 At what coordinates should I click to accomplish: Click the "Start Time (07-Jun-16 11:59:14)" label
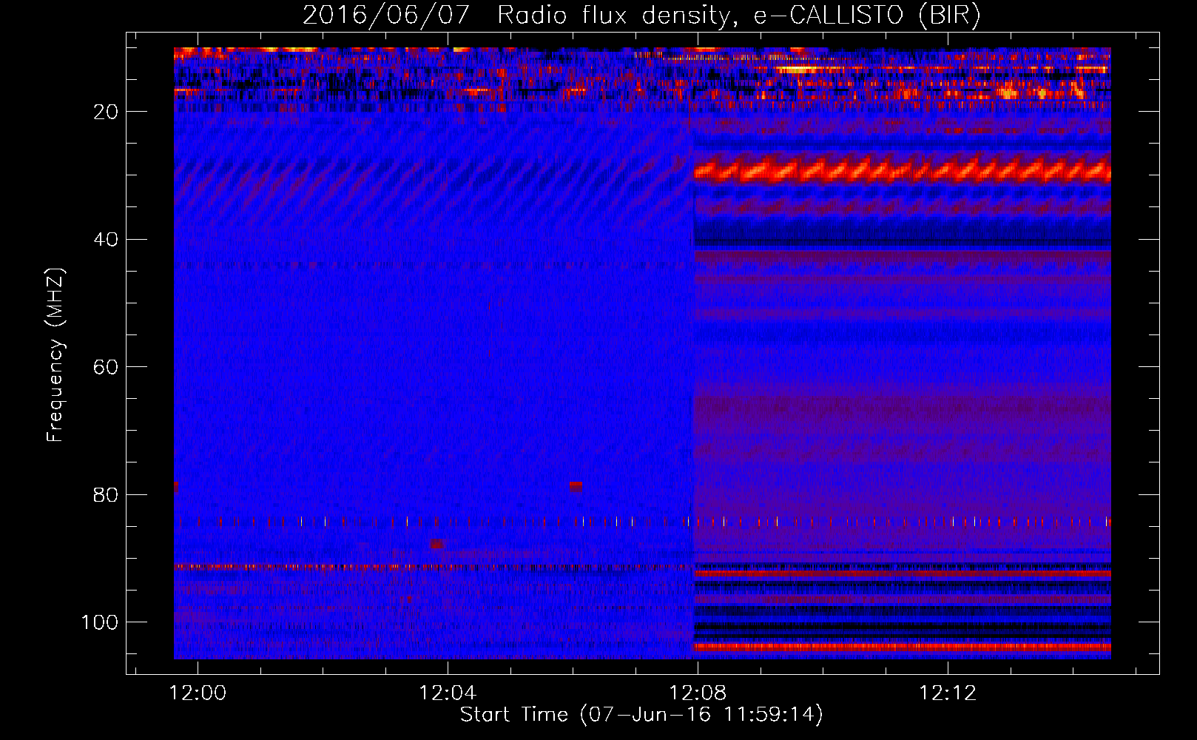tap(641, 715)
